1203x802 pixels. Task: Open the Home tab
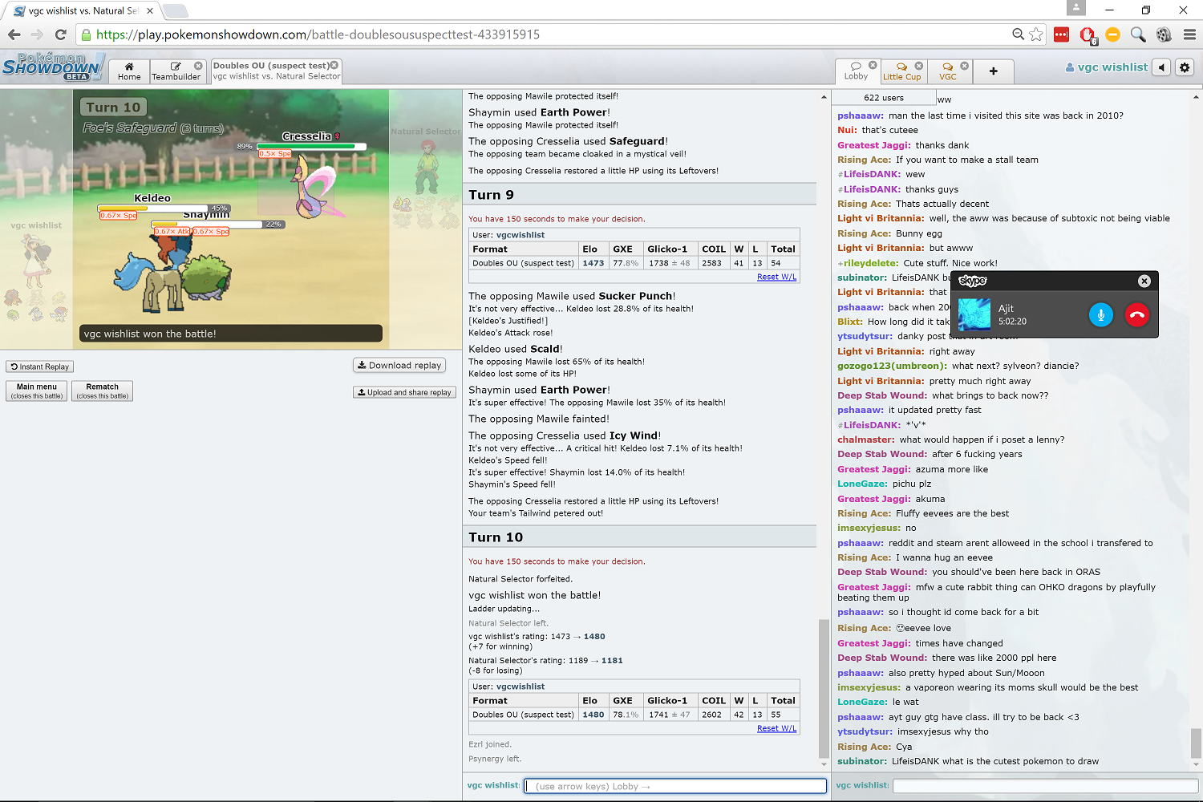(x=129, y=71)
